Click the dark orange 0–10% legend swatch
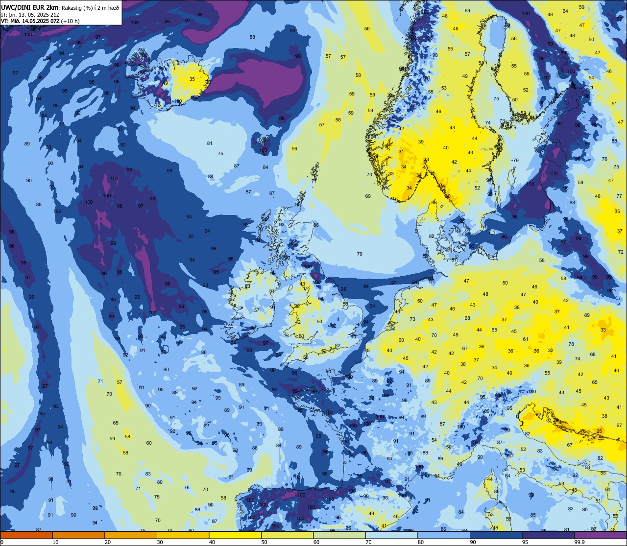This screenshot has height=546, width=627. point(26,535)
